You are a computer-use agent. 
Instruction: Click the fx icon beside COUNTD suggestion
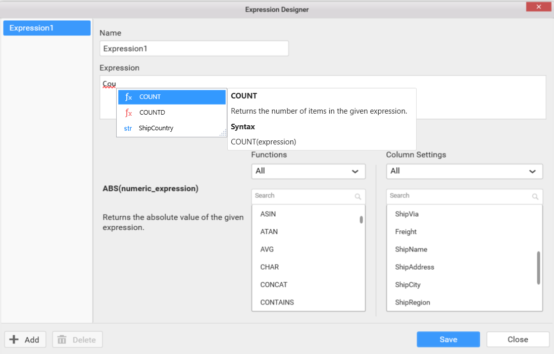128,113
